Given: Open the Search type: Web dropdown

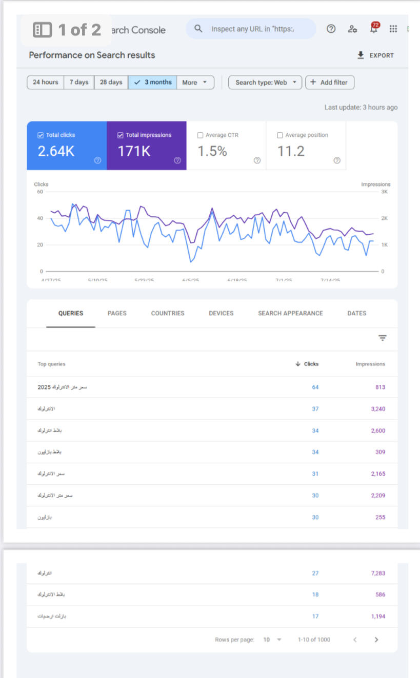Looking at the screenshot, I should point(265,83).
